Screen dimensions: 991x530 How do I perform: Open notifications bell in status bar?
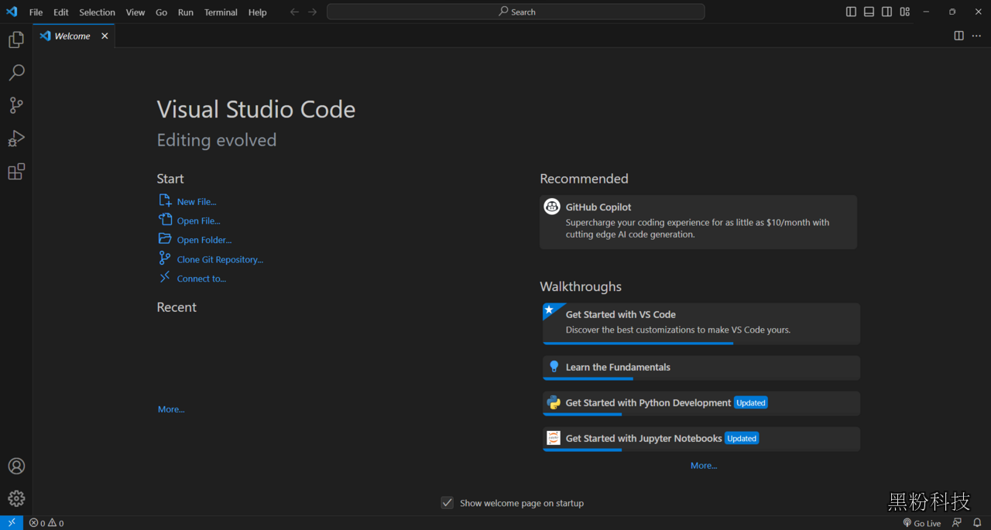point(977,523)
